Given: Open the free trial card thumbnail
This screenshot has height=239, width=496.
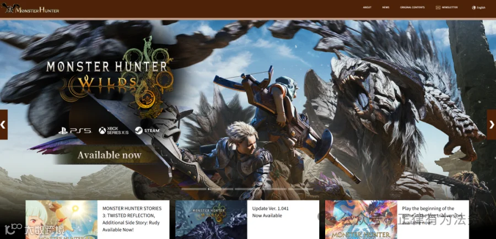Looking at the screenshot, I should (x=361, y=219).
